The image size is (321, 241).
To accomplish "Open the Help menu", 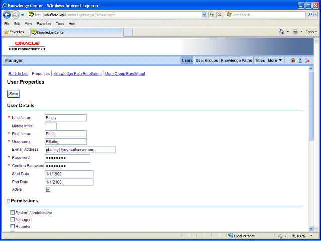I will pos(72,24).
